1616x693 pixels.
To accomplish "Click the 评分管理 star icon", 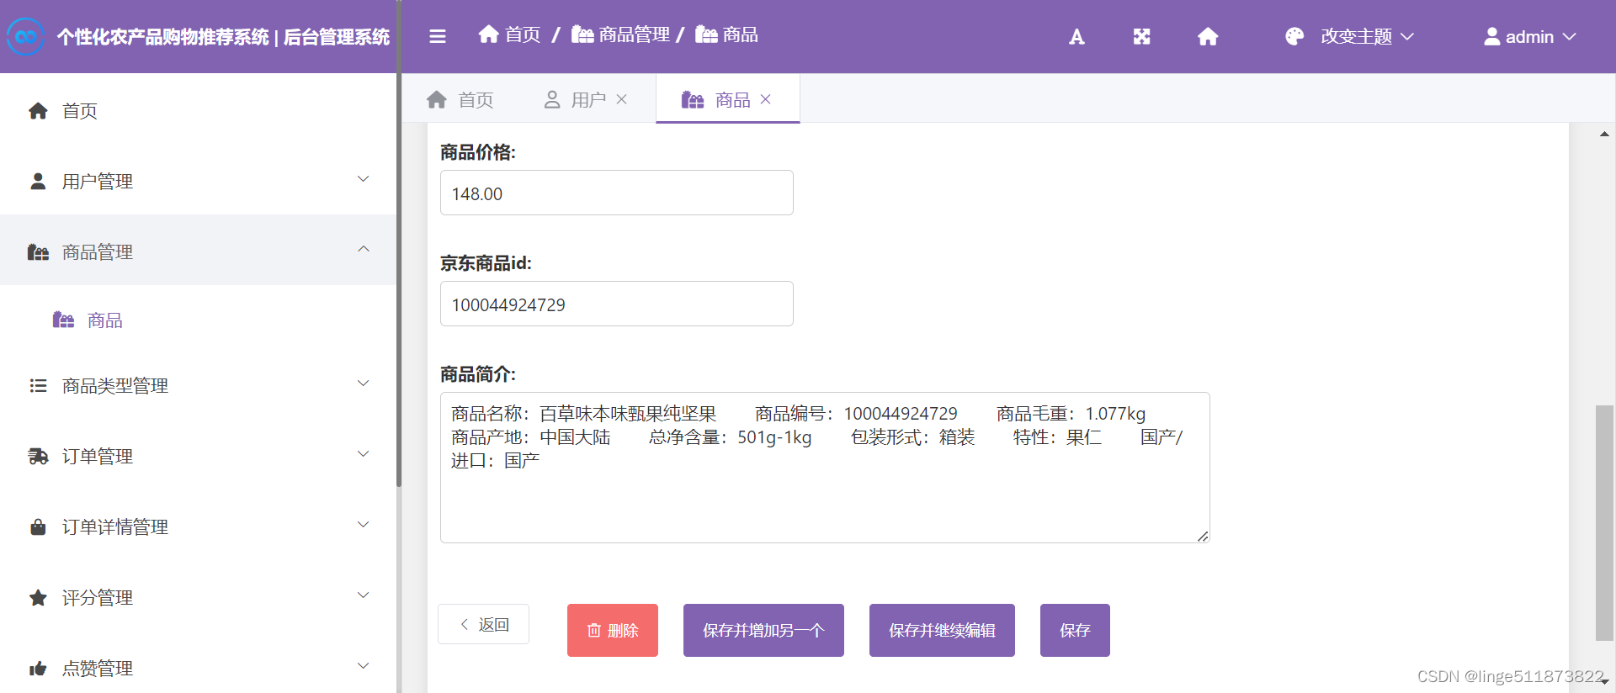I will point(38,597).
